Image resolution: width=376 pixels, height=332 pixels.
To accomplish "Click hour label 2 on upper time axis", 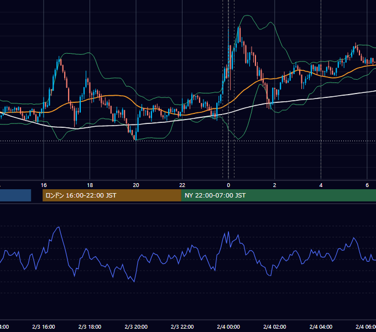I will pyautogui.click(x=275, y=185).
